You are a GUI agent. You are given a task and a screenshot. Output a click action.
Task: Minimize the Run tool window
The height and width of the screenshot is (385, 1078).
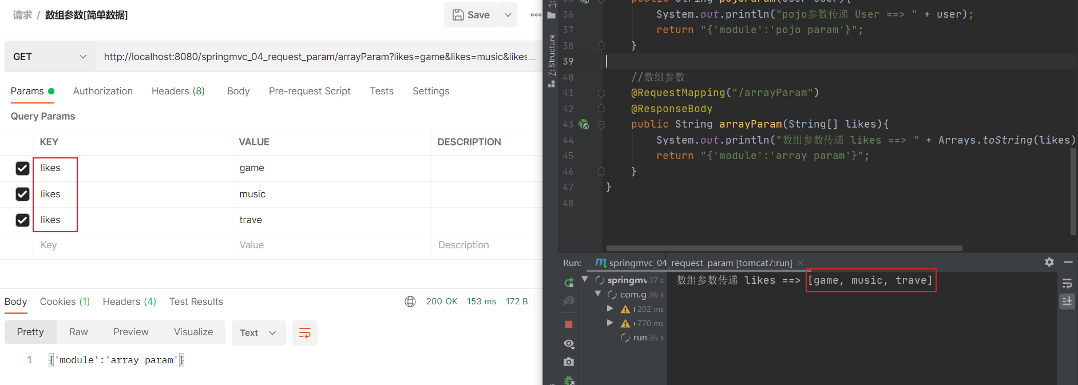click(1068, 262)
